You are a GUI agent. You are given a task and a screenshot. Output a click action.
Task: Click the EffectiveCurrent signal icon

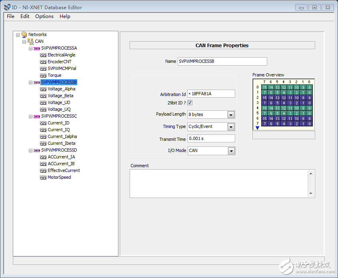(x=43, y=171)
